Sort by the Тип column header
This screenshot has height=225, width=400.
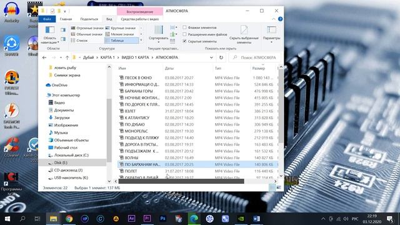coord(232,68)
